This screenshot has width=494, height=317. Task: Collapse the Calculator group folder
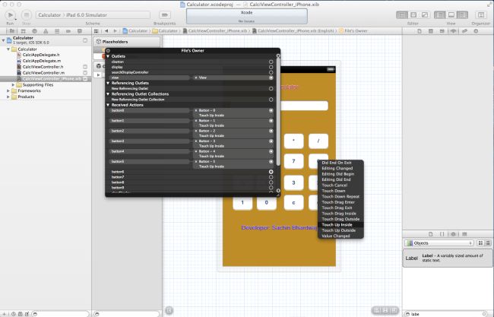(x=8, y=49)
